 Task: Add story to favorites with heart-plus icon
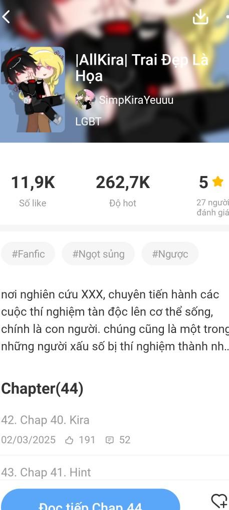pos(219,500)
